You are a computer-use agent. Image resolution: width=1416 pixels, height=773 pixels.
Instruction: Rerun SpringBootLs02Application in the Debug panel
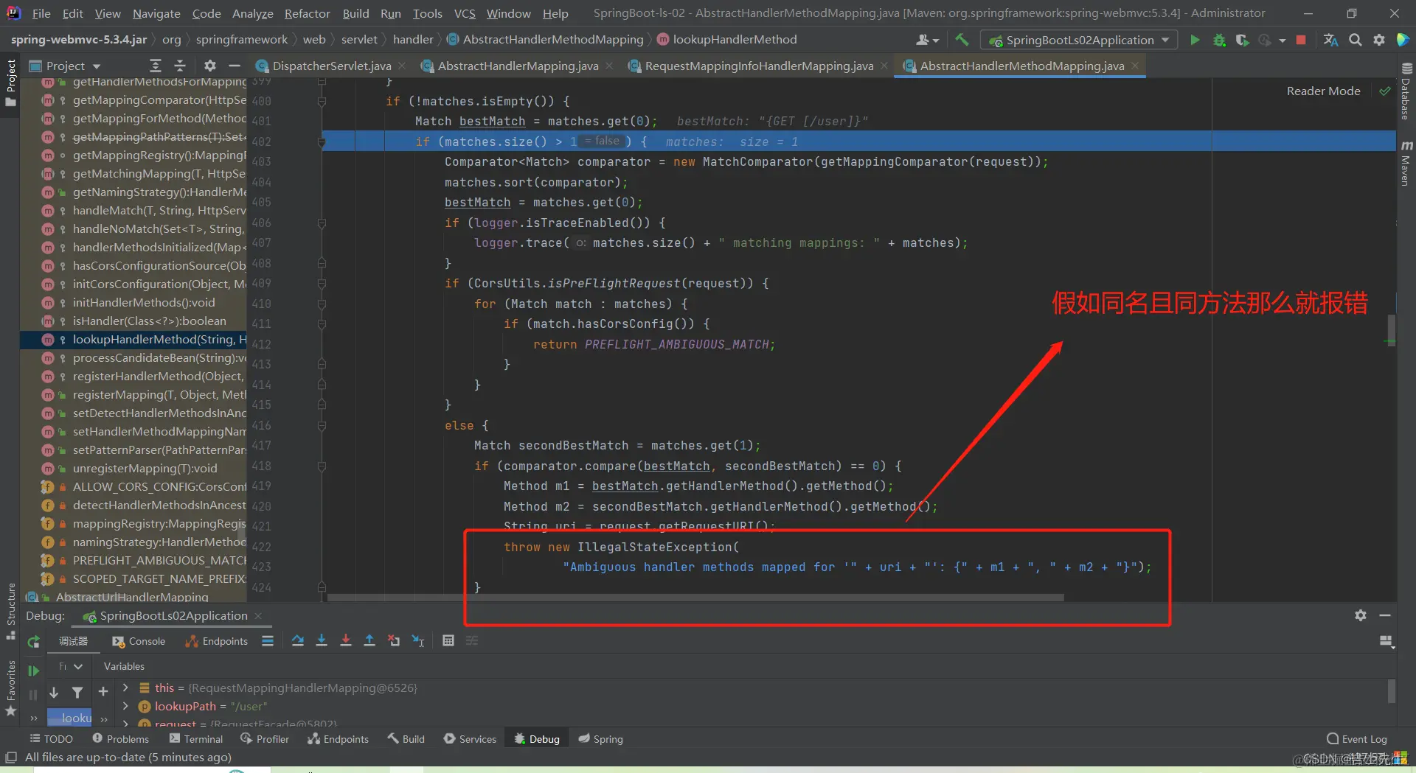(x=33, y=642)
